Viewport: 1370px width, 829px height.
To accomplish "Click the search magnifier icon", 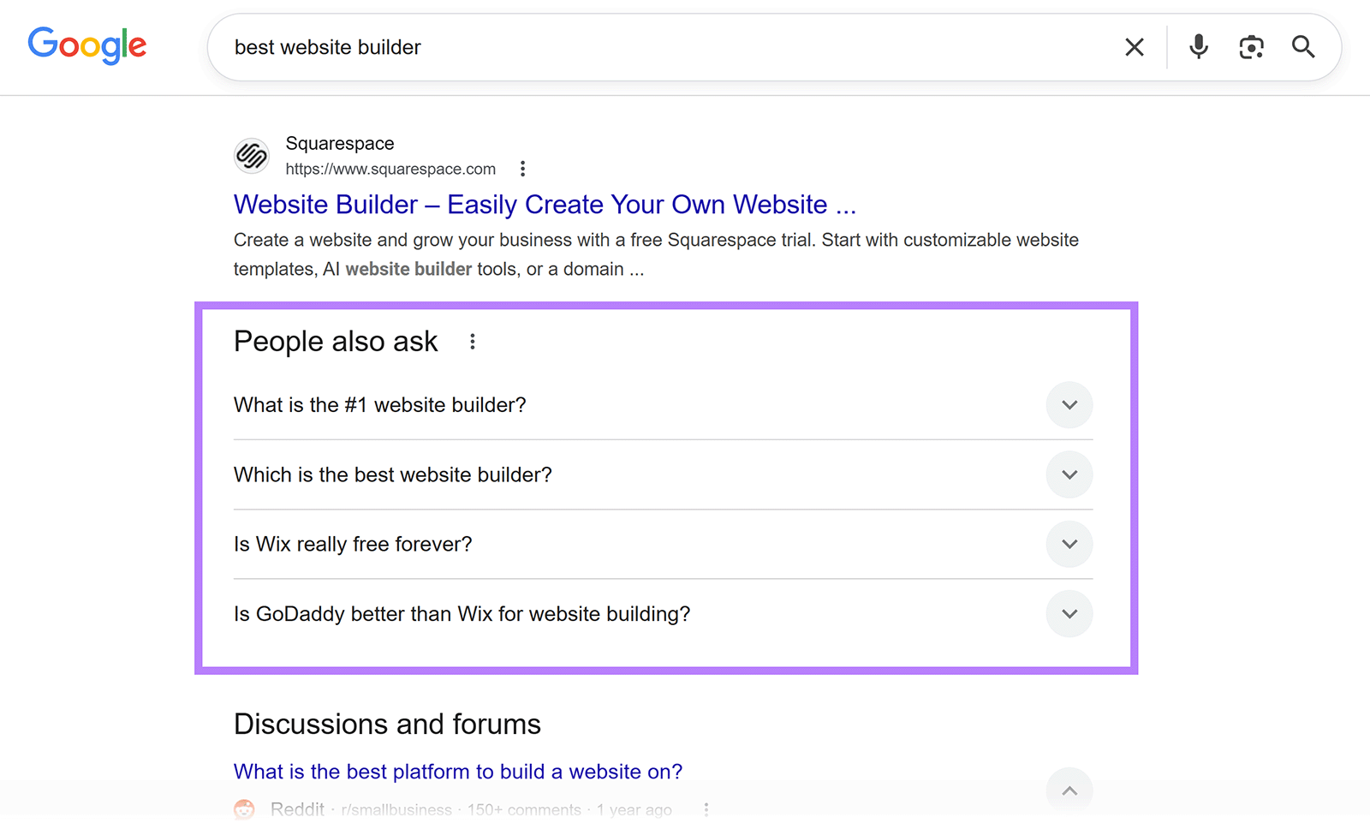I will tap(1302, 47).
